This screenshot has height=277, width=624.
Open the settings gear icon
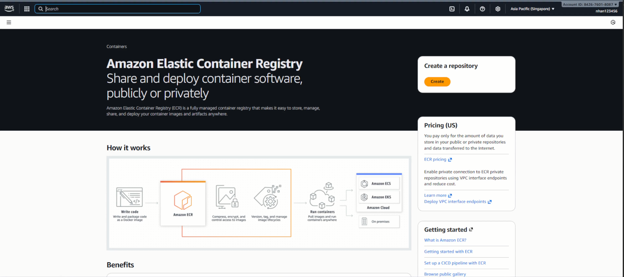(x=498, y=9)
